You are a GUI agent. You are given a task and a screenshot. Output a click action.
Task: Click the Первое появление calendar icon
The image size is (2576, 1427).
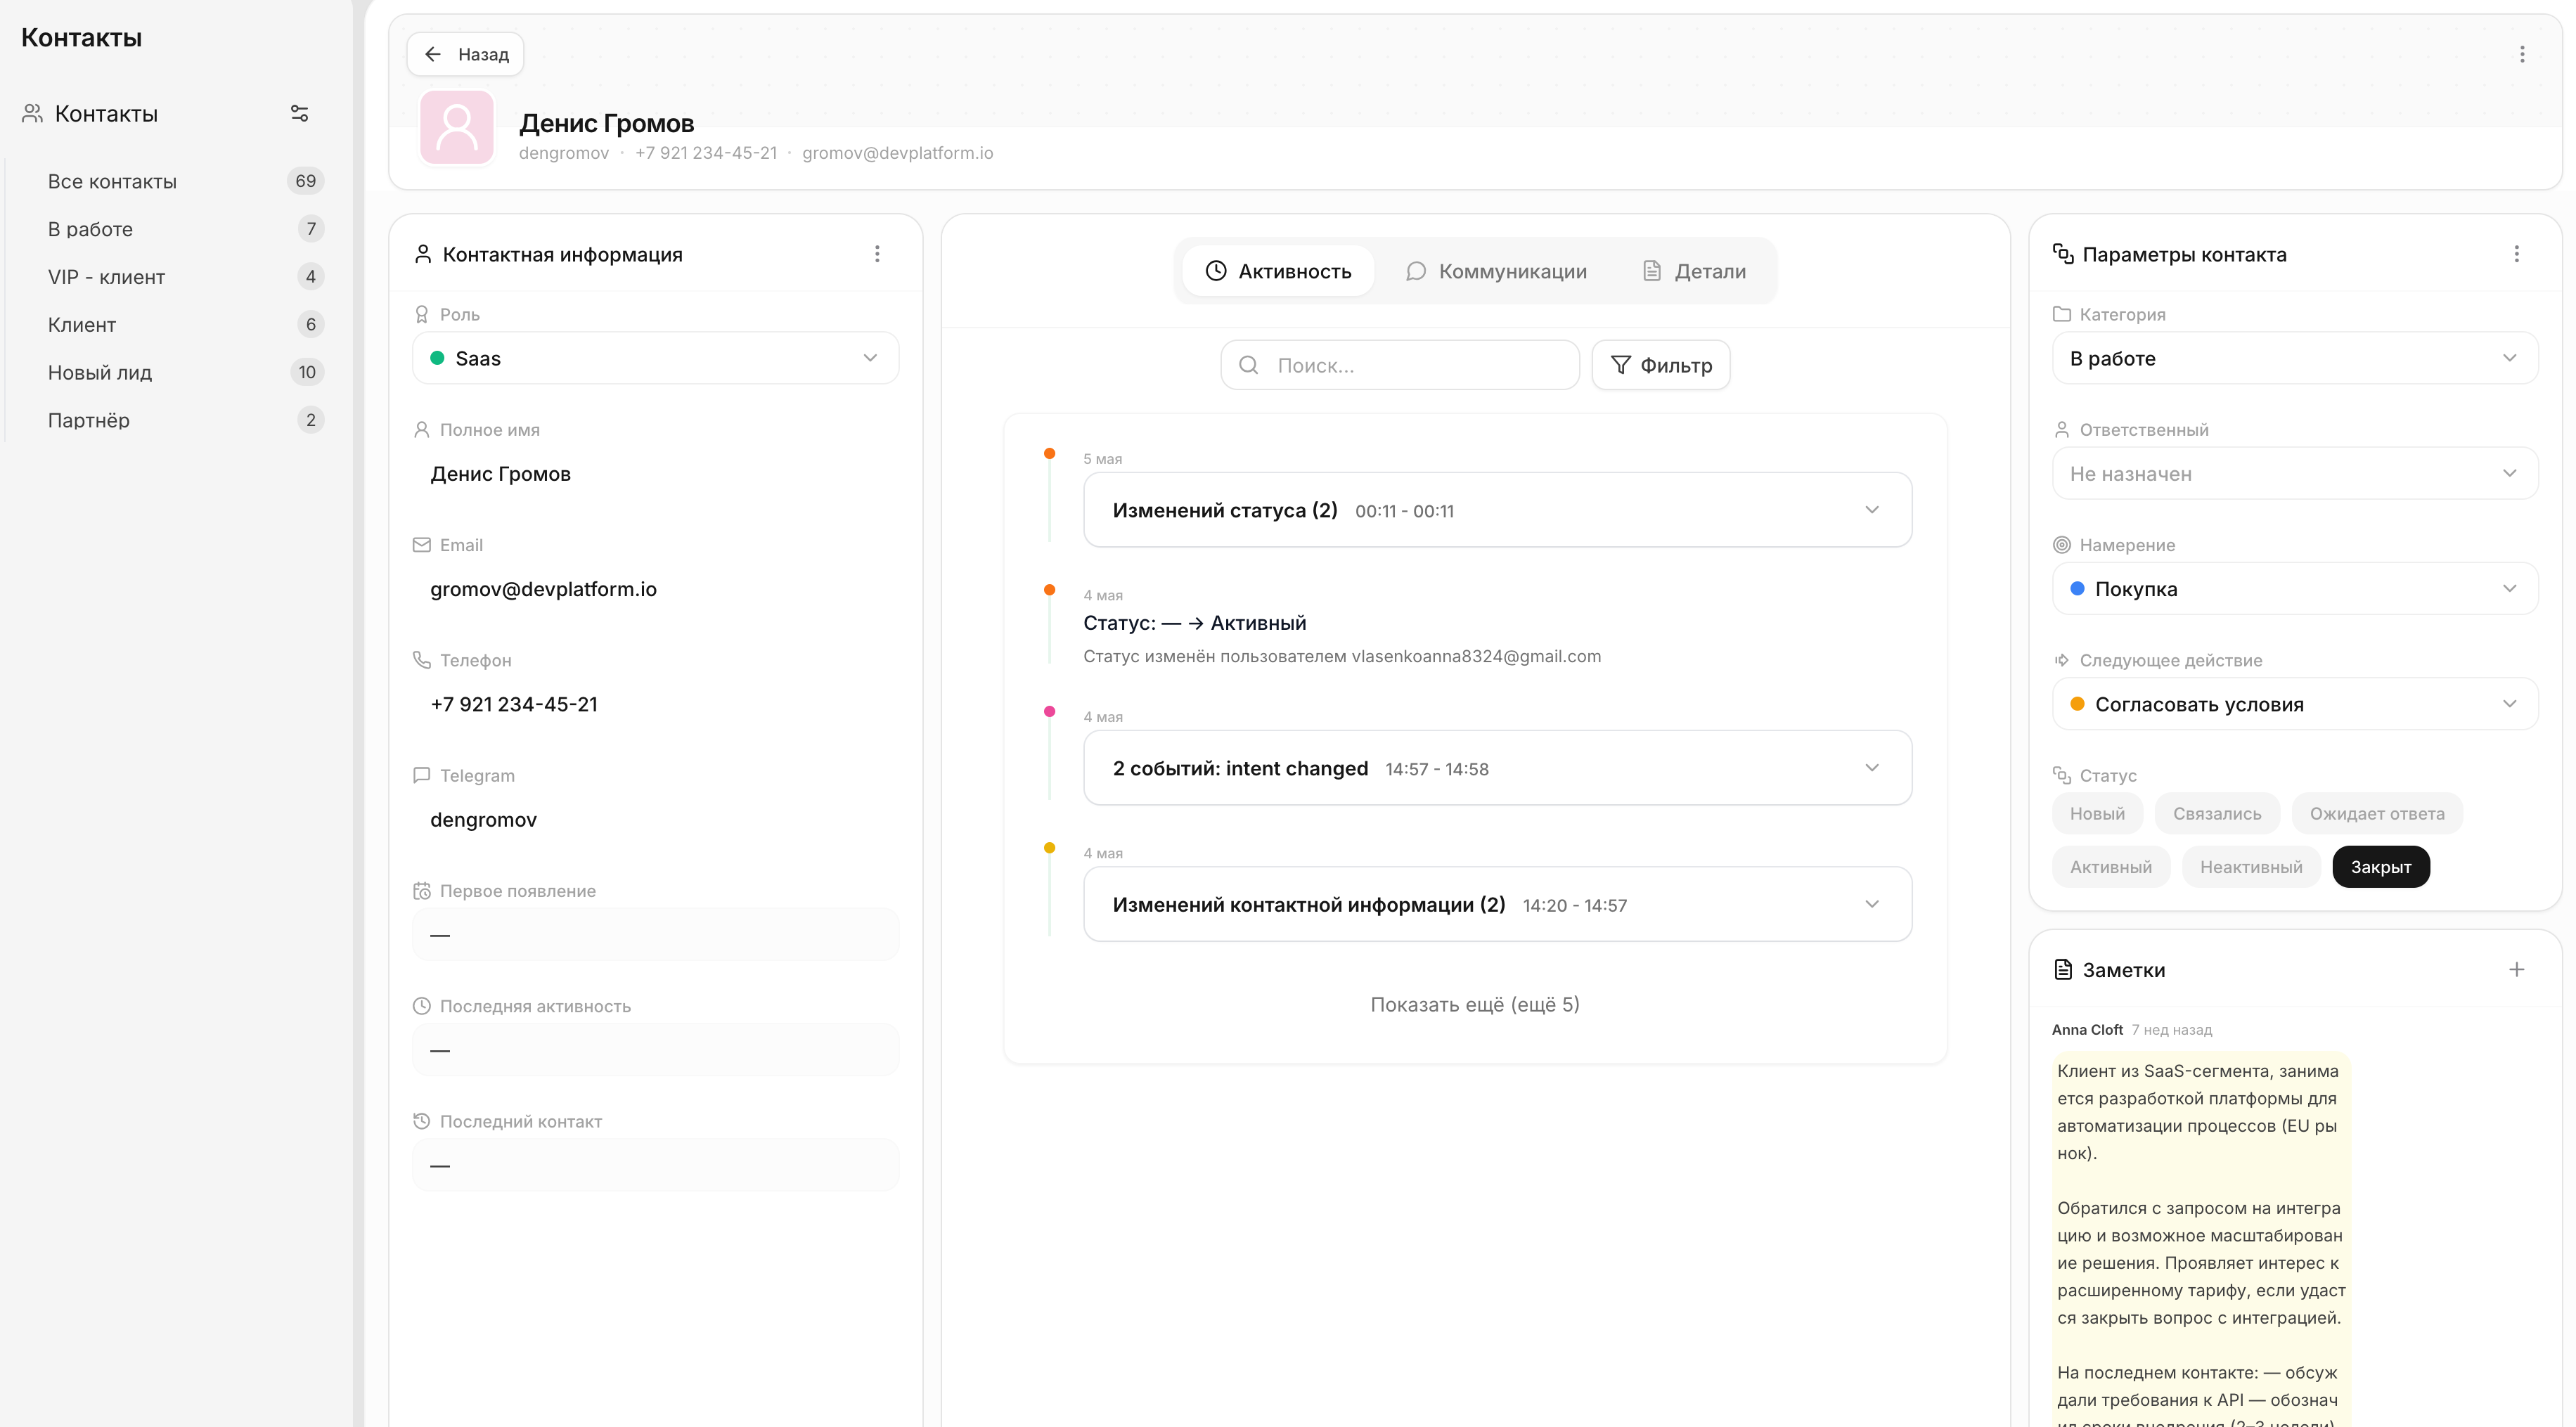click(x=422, y=891)
